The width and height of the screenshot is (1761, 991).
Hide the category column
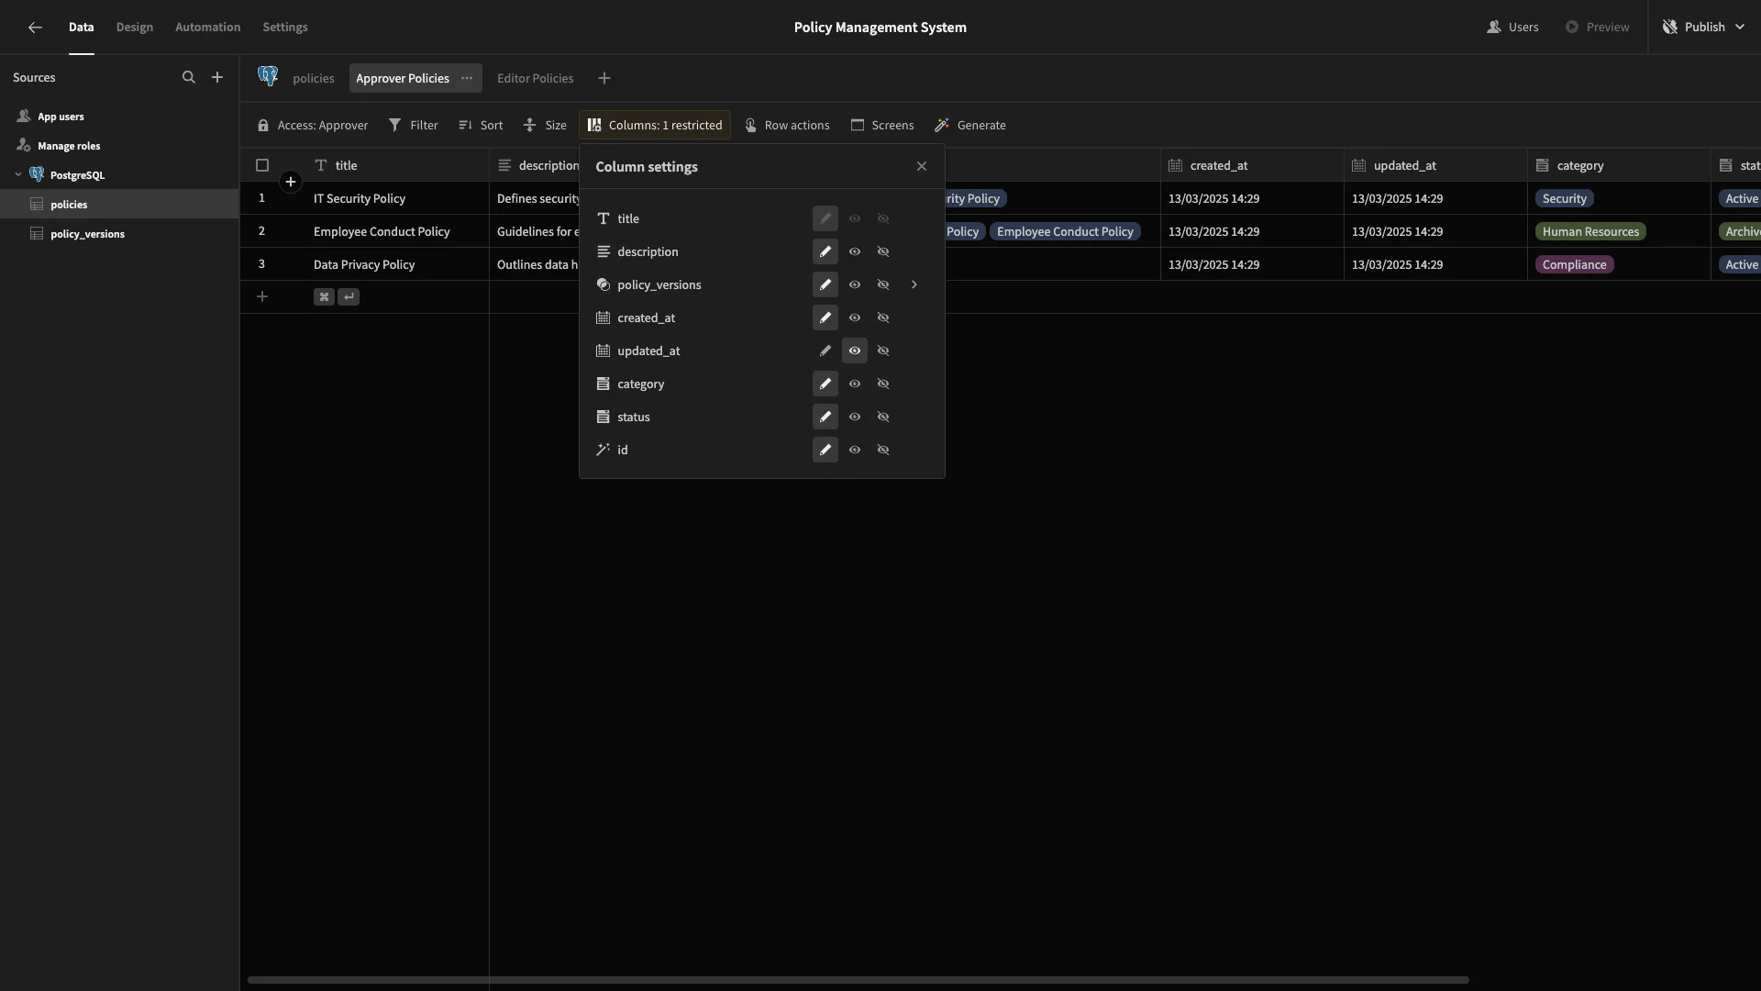click(883, 384)
